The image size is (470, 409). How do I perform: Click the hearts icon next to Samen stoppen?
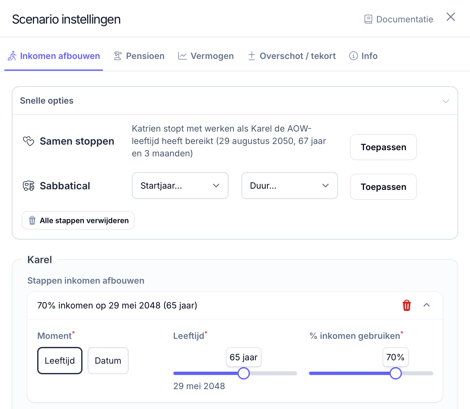point(29,141)
